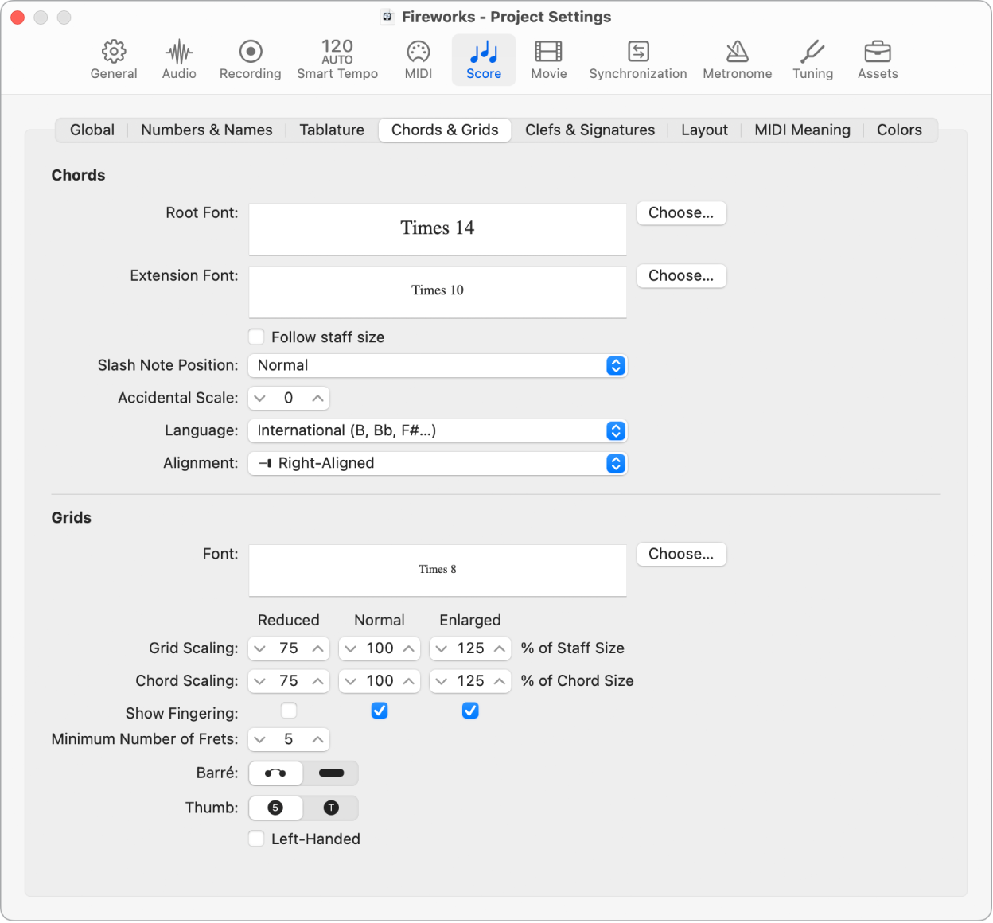Viewport: 993px width, 923px height.
Task: Open the Tuning settings icon
Action: [812, 60]
